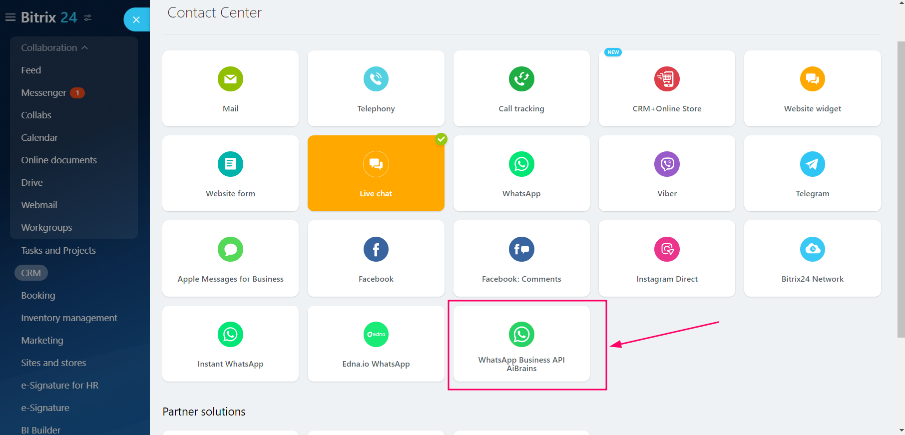Open the Apple Messages for Business icon
The image size is (905, 435).
230,249
